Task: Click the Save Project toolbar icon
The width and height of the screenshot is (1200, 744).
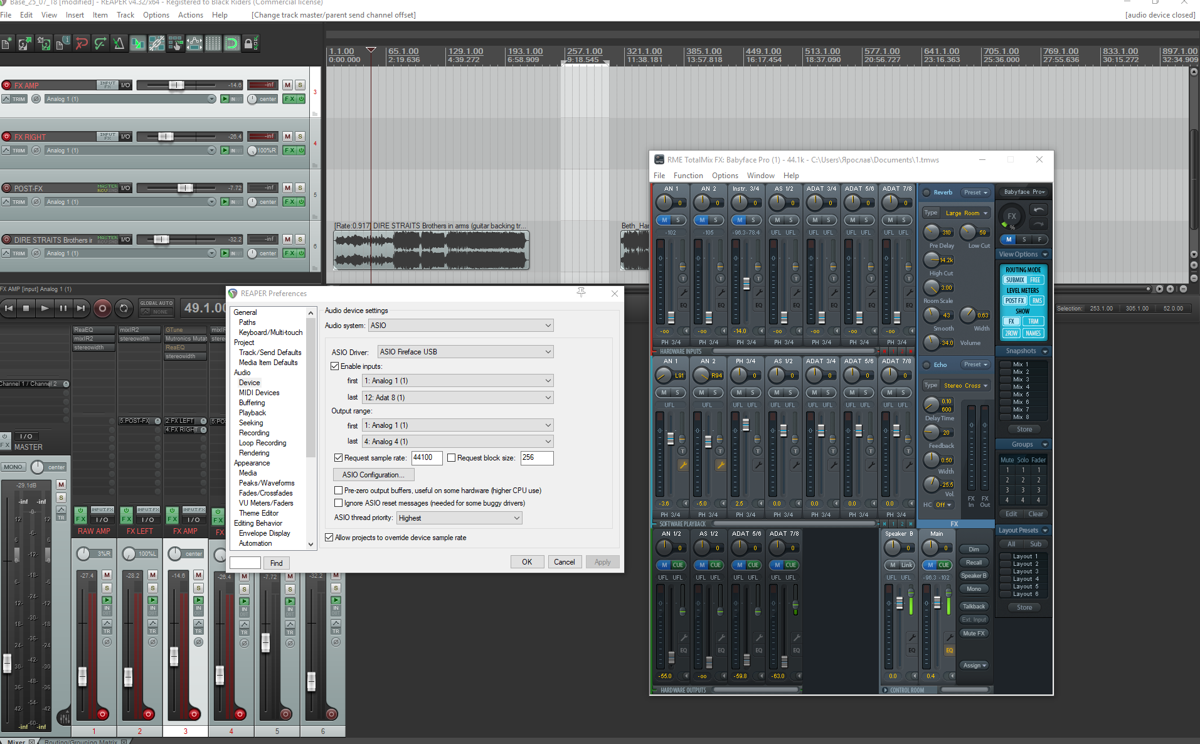Action: [x=44, y=43]
